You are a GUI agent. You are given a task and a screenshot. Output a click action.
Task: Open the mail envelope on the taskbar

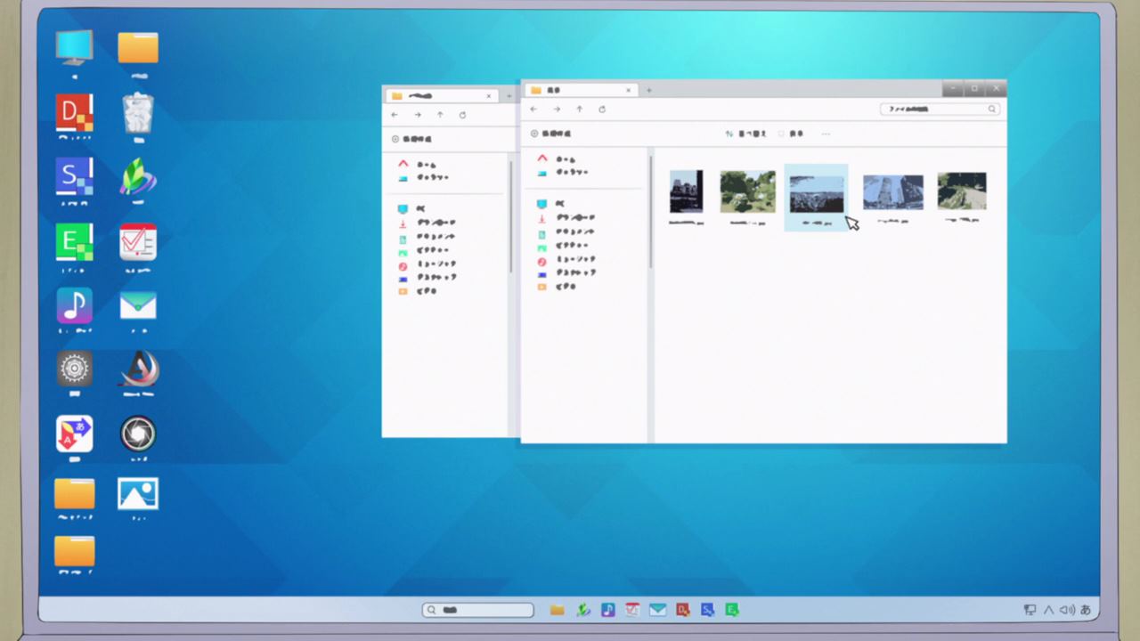[657, 610]
